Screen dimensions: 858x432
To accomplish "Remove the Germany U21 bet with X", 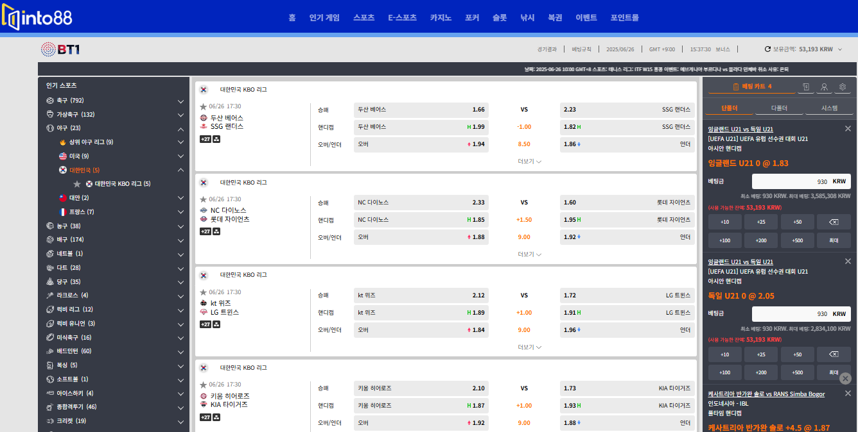I will click(848, 262).
